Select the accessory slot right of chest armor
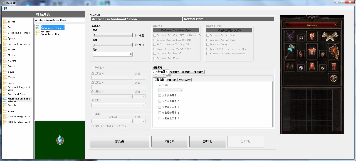Screen dimensions: 356x161 click(323, 53)
